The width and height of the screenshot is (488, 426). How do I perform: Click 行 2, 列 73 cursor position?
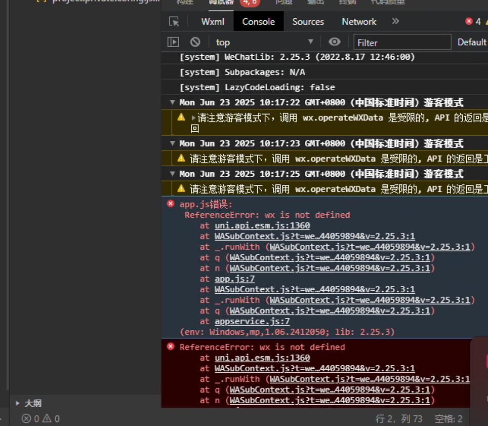[399, 419]
